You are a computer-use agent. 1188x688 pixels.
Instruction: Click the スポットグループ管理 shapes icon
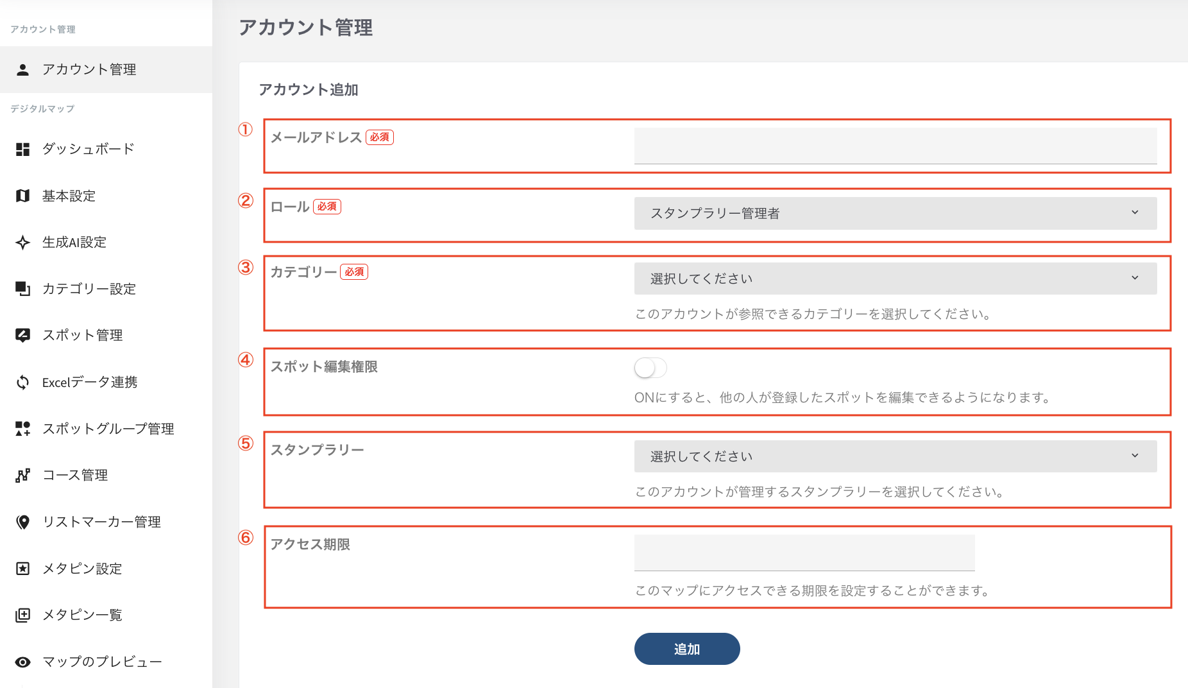23,429
